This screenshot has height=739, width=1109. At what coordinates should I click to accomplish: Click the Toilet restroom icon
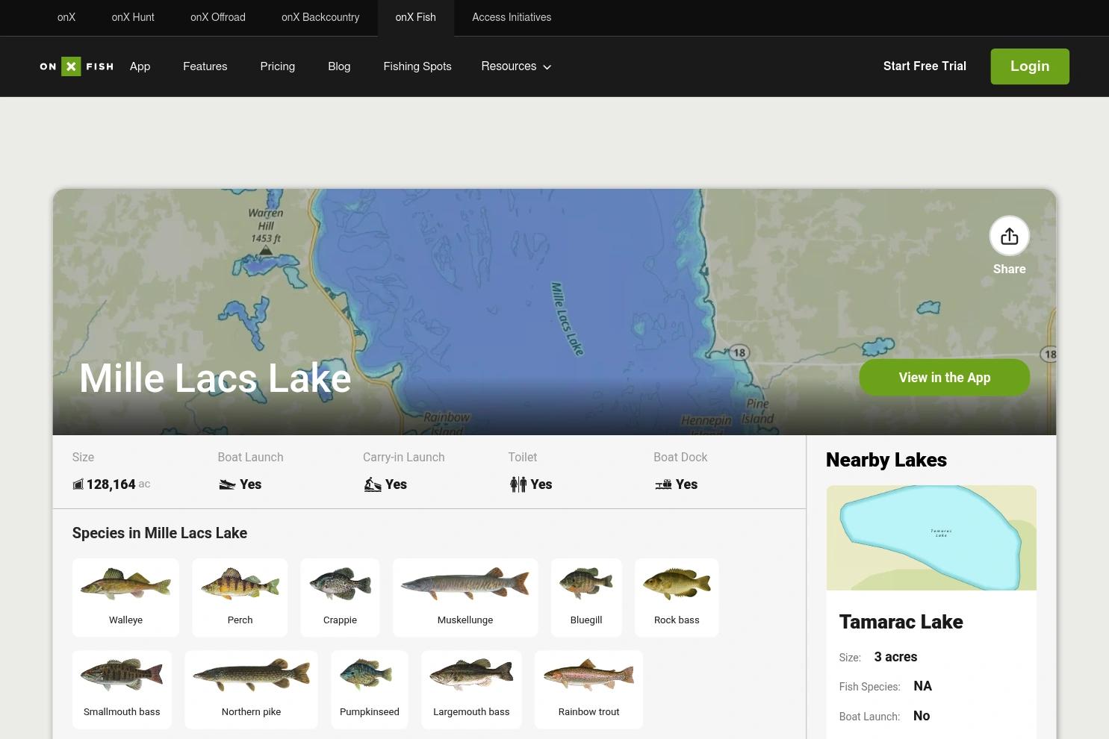click(518, 484)
